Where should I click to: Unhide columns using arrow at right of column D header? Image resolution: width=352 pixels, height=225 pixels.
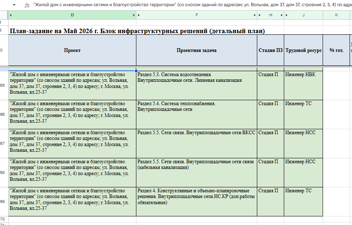(x=134, y=15)
